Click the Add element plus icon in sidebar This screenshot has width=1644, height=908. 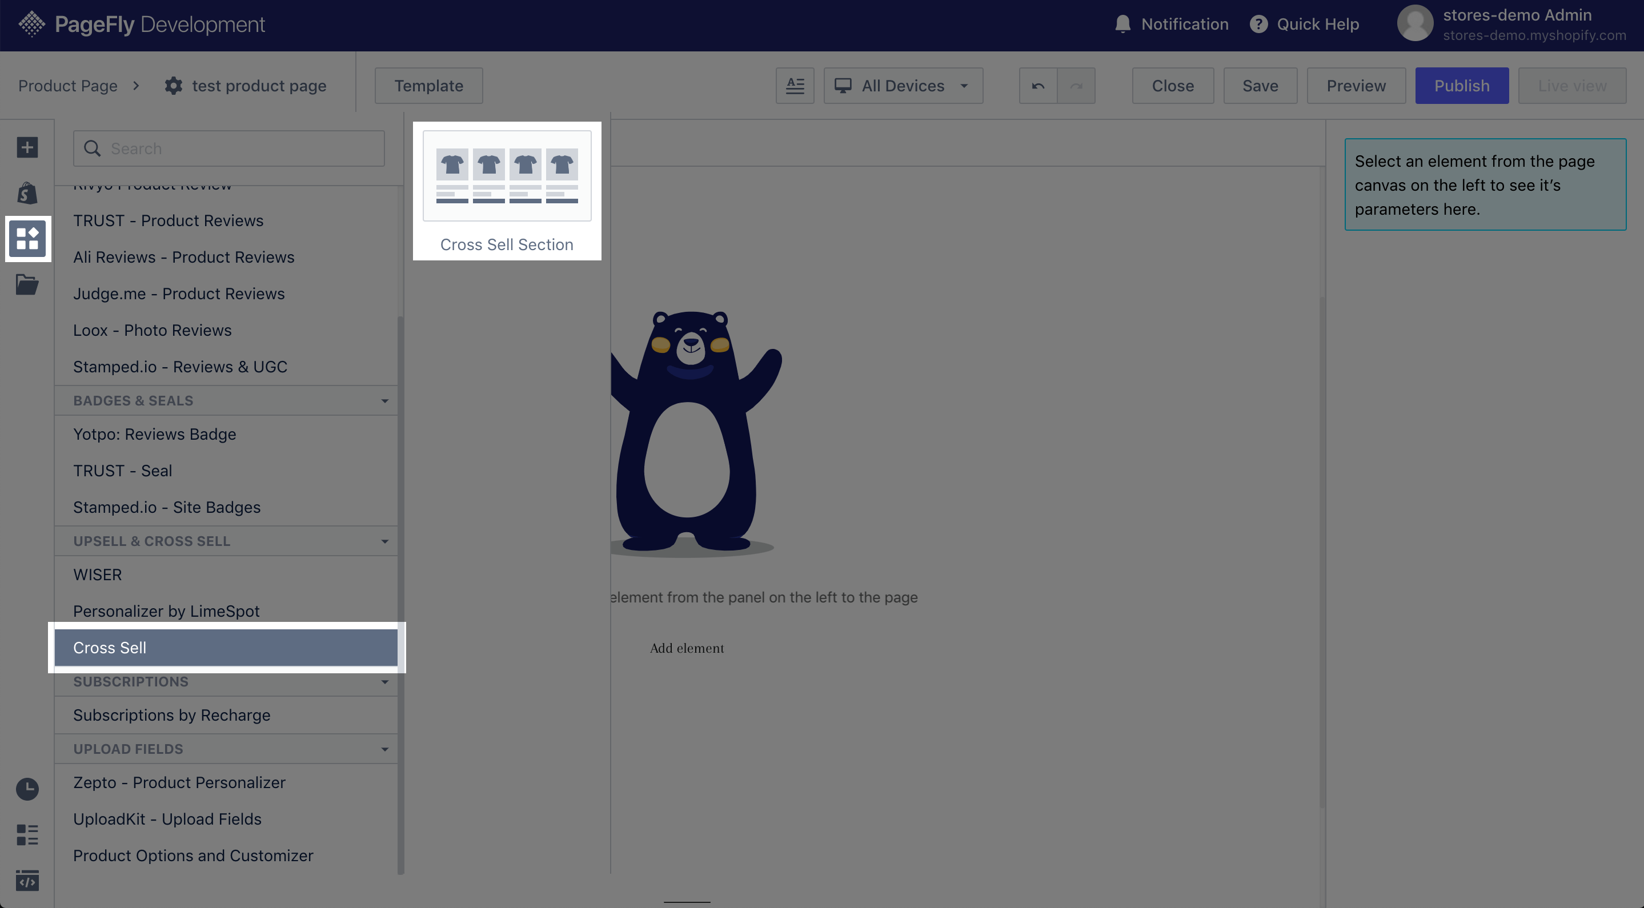pos(27,147)
